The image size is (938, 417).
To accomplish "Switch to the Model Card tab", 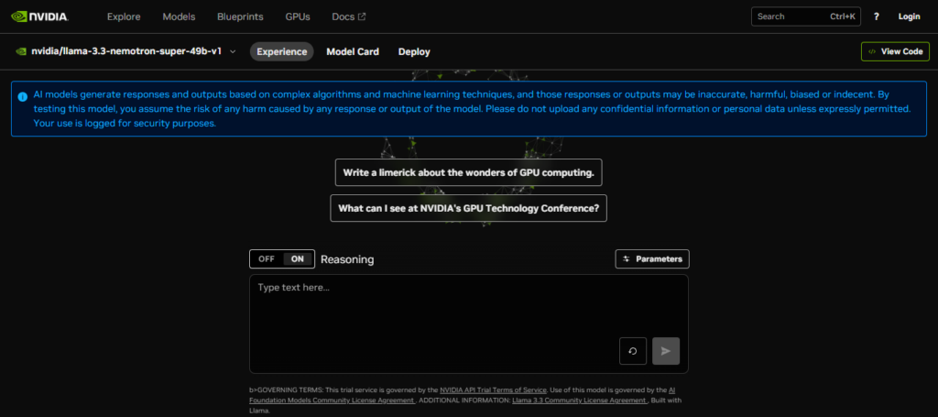I will coord(353,51).
